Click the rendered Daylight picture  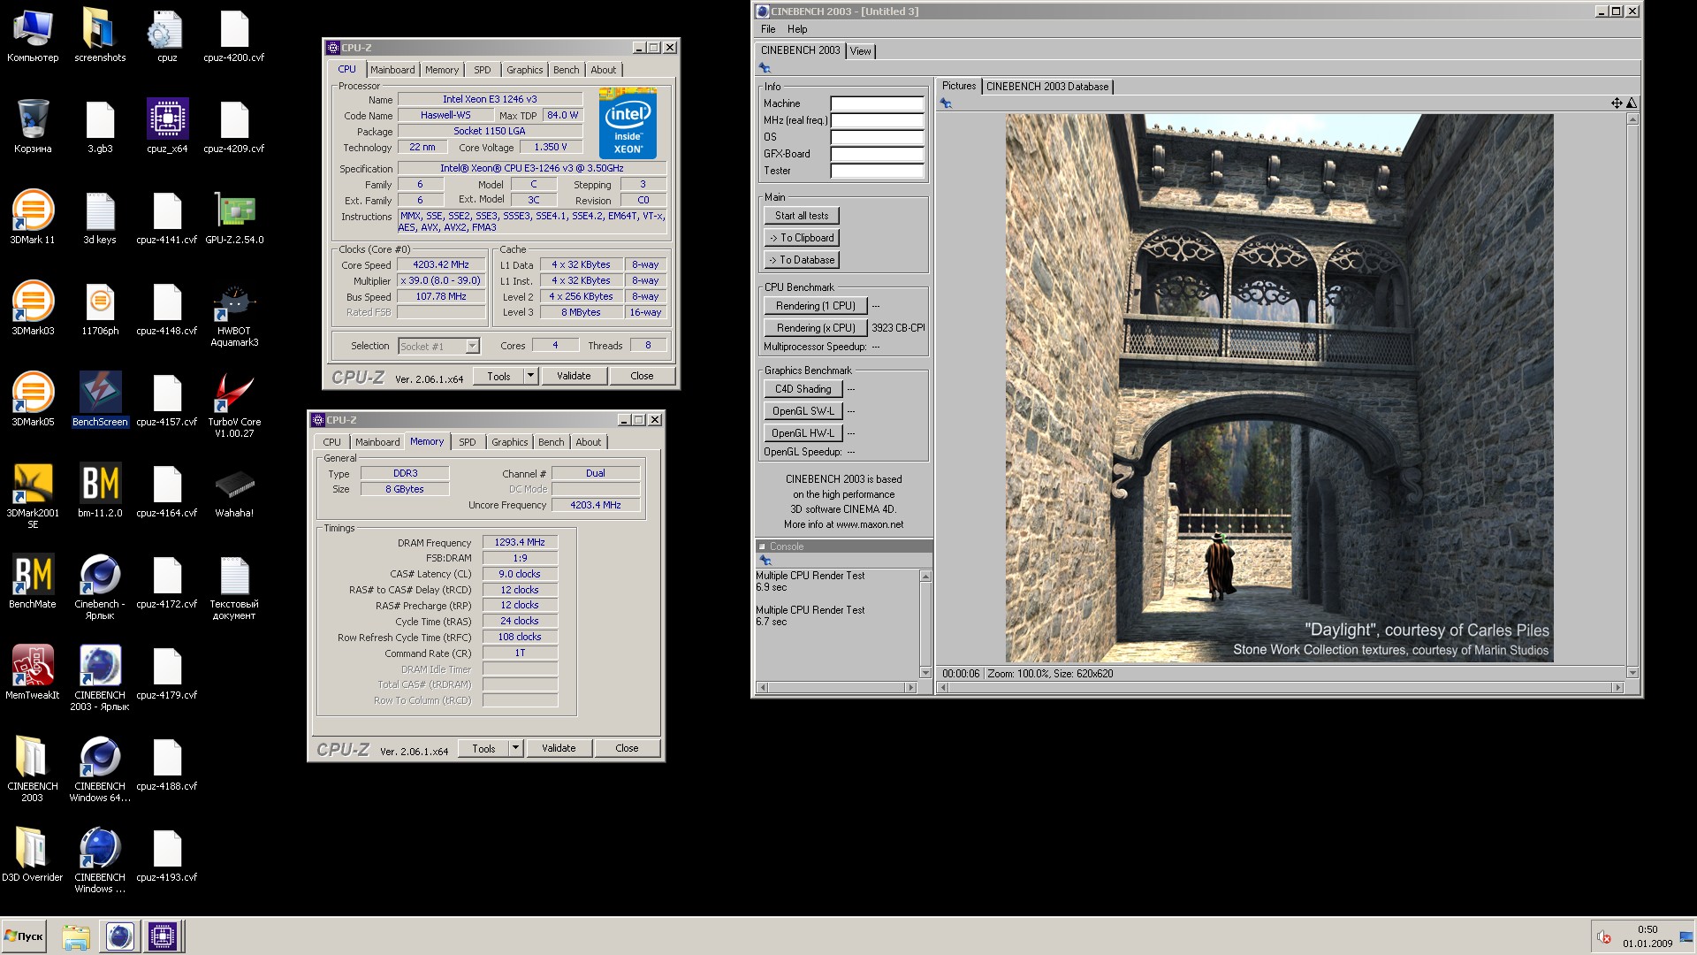pos(1279,388)
